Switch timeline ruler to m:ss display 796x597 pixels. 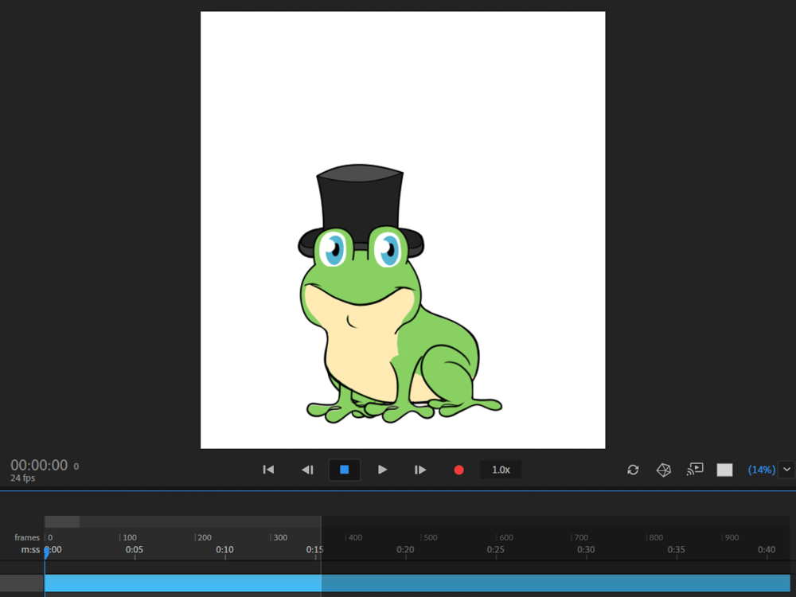(29, 549)
